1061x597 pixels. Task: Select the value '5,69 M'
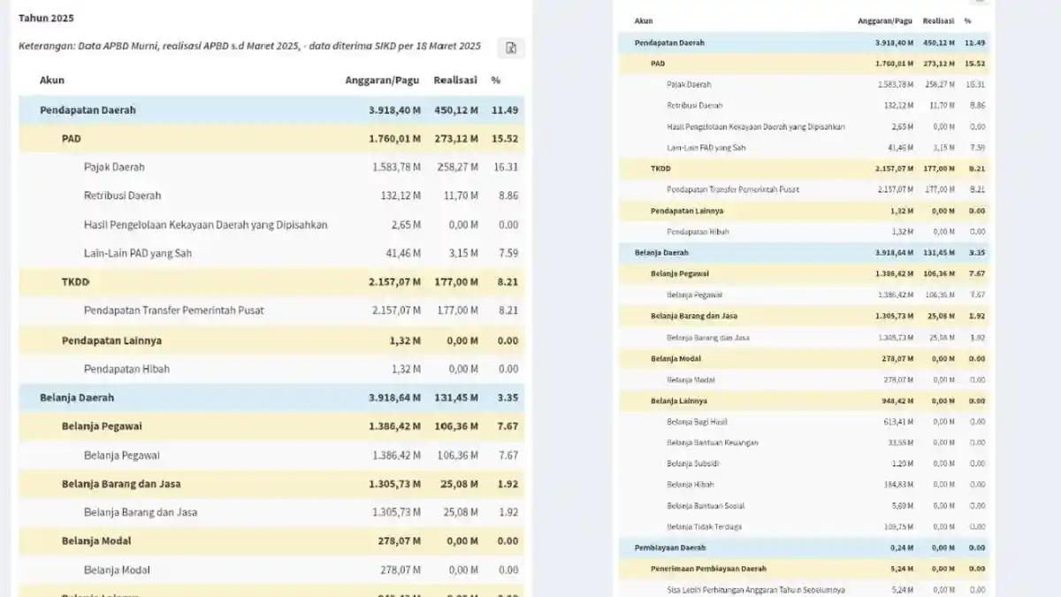[x=902, y=506]
